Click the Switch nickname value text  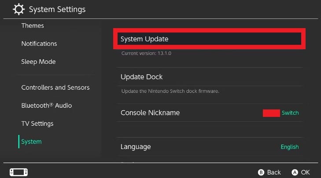click(290, 113)
